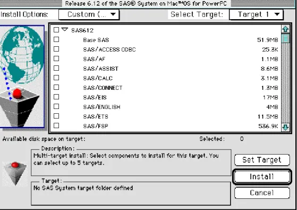Check the Base SAS checkbox
Image resolution: width=297 pixels, height=210 pixels.
(x=56, y=39)
